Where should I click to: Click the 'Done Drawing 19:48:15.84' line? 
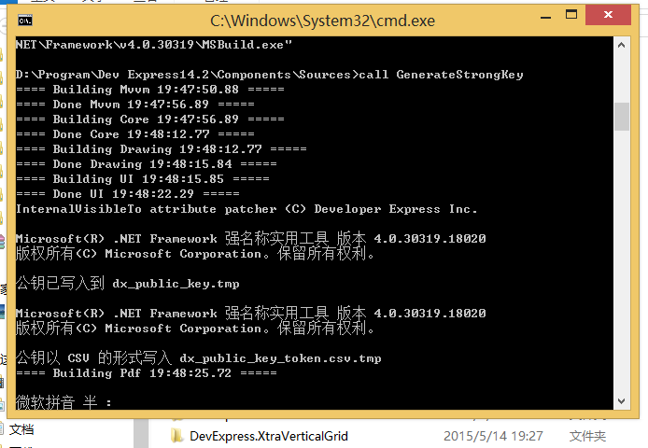pos(147,164)
